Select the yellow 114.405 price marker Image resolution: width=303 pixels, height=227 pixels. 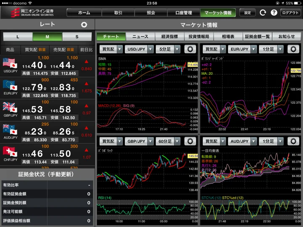(x=192, y=65)
